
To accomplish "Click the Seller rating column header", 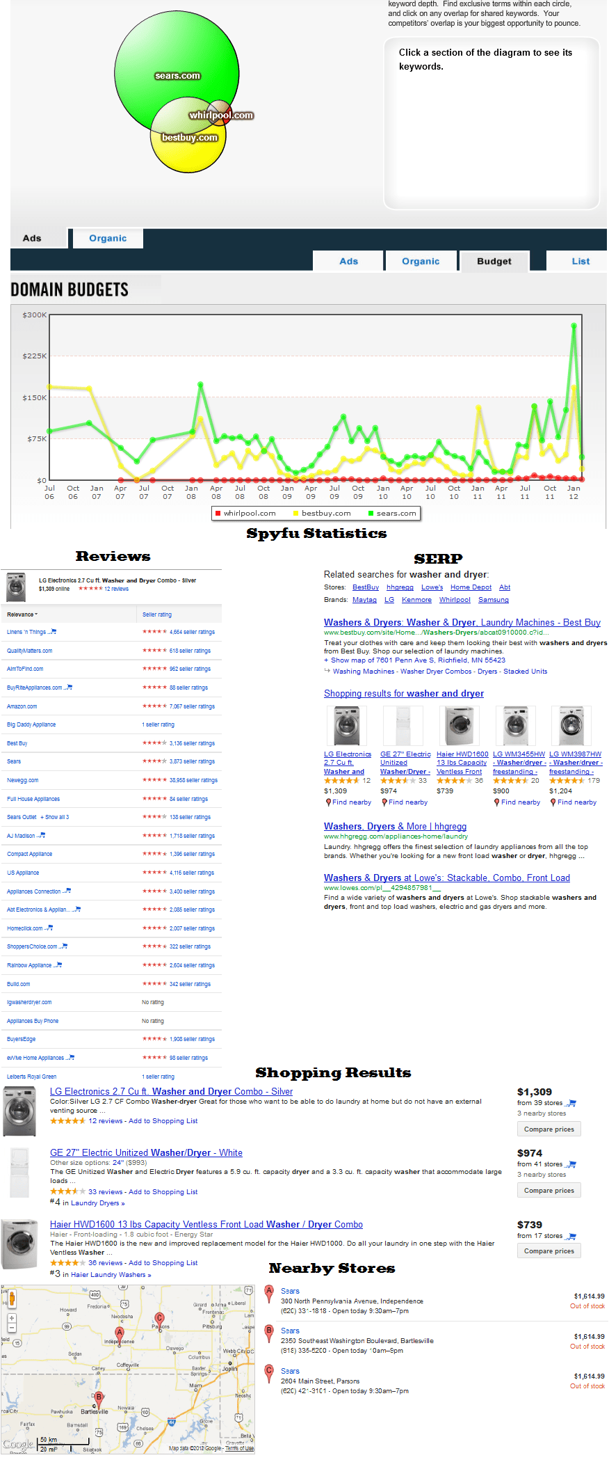I will click(157, 614).
